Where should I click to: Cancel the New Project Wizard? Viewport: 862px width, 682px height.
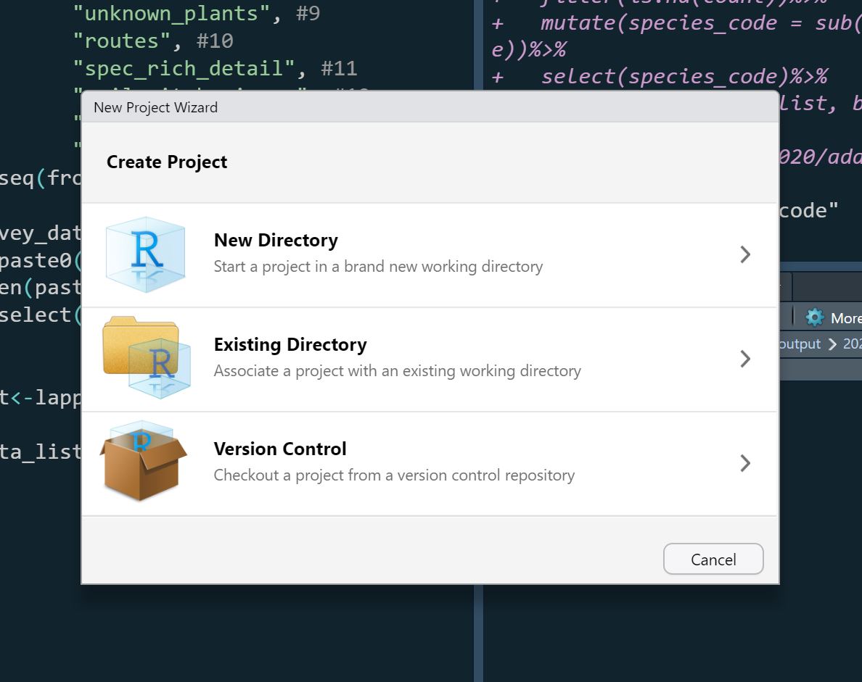click(713, 559)
